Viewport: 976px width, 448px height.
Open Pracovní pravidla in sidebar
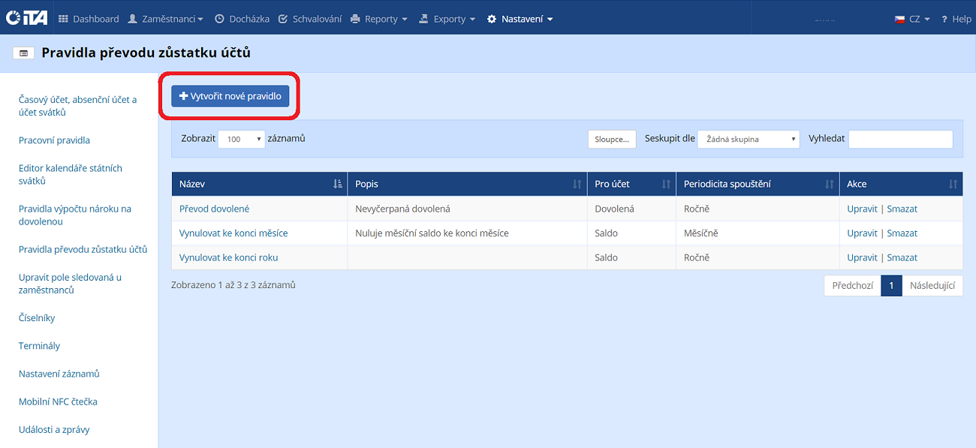[x=54, y=140]
